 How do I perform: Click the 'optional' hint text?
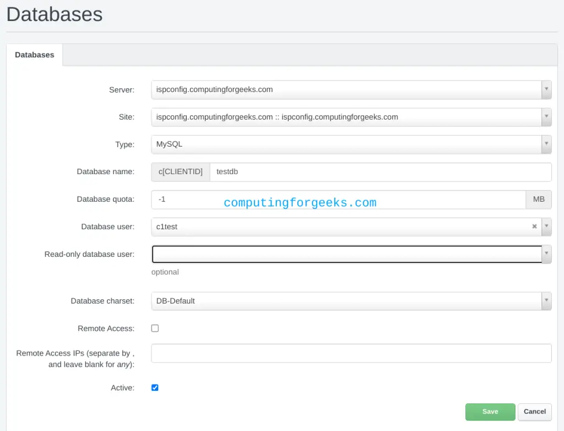pos(165,272)
